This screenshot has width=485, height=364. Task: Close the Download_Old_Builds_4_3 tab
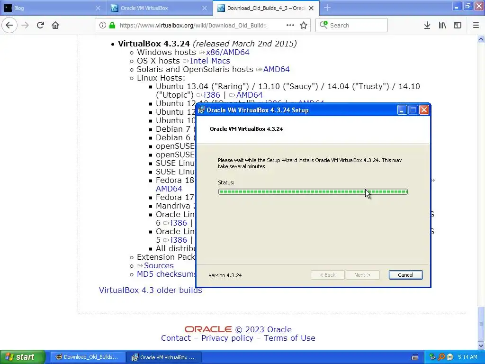[x=311, y=8]
